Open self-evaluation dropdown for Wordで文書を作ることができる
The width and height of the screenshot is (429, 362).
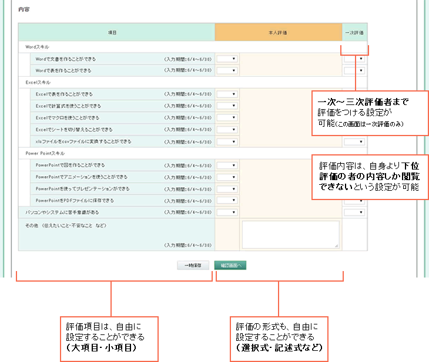[227, 59]
